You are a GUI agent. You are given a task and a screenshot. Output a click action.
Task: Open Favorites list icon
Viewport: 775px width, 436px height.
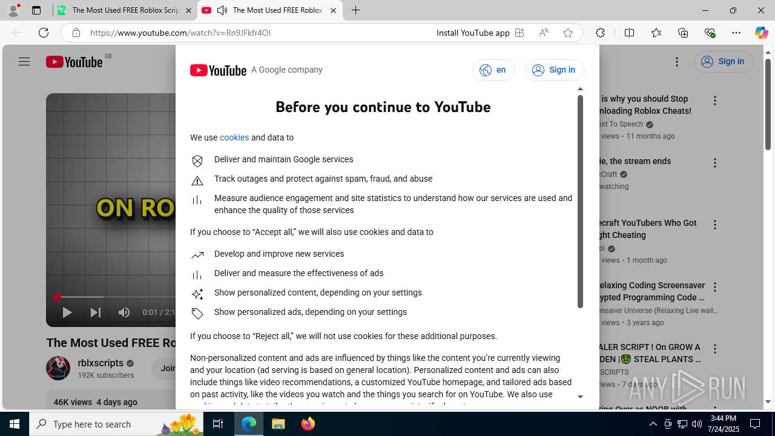(656, 33)
